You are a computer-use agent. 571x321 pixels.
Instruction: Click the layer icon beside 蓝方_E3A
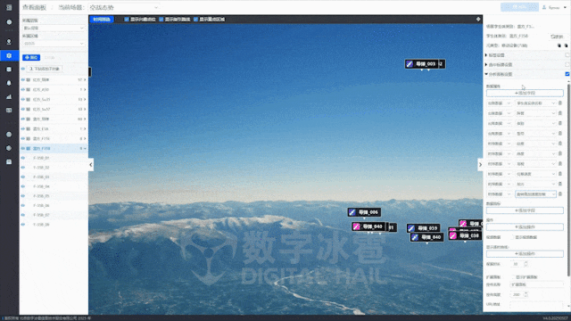pyautogui.click(x=29, y=128)
